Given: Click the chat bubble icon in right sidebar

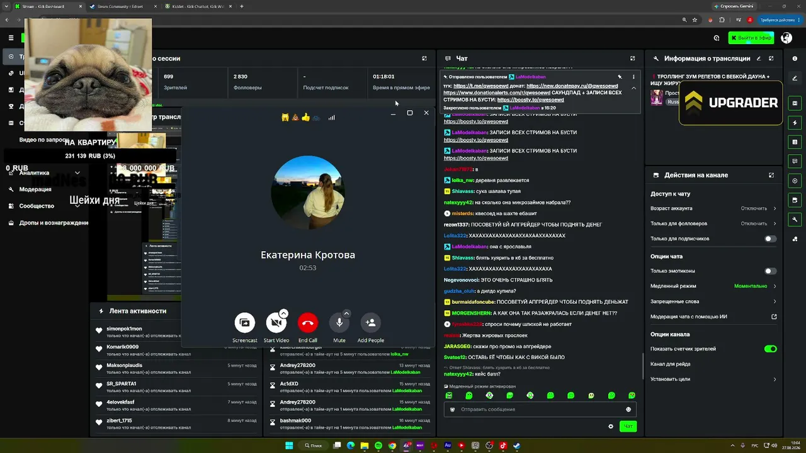Looking at the screenshot, I should 795,162.
